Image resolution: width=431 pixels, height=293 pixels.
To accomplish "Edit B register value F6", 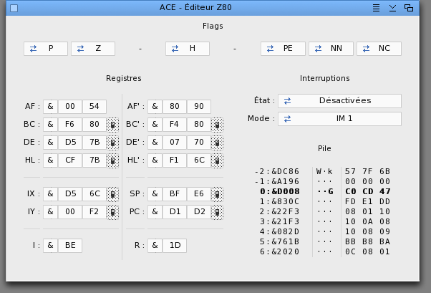I will click(70, 125).
